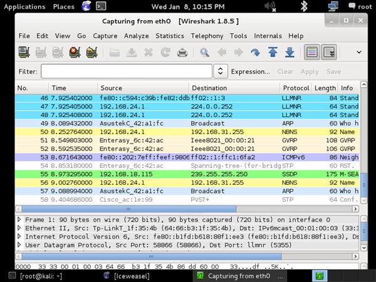This screenshot has width=376, height=282.
Task: Open the View menu
Action: tap(63, 36)
